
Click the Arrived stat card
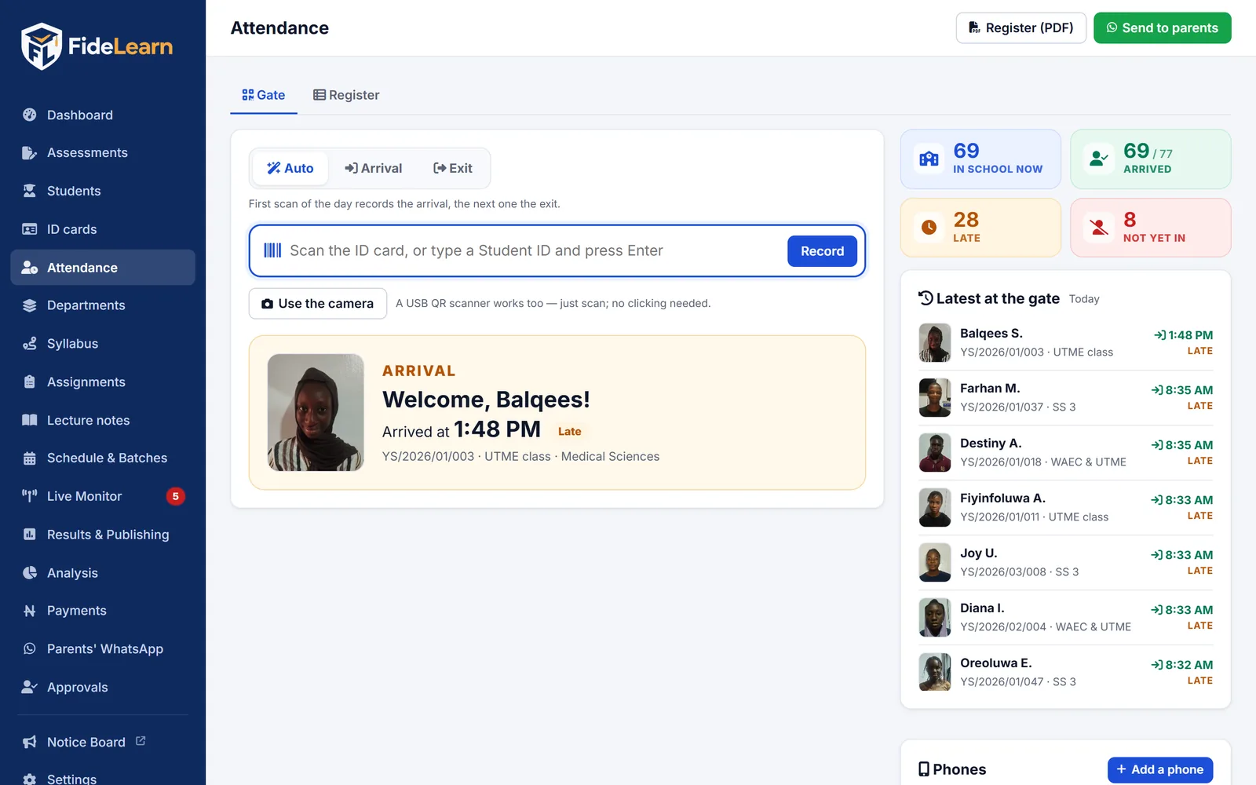point(1151,159)
